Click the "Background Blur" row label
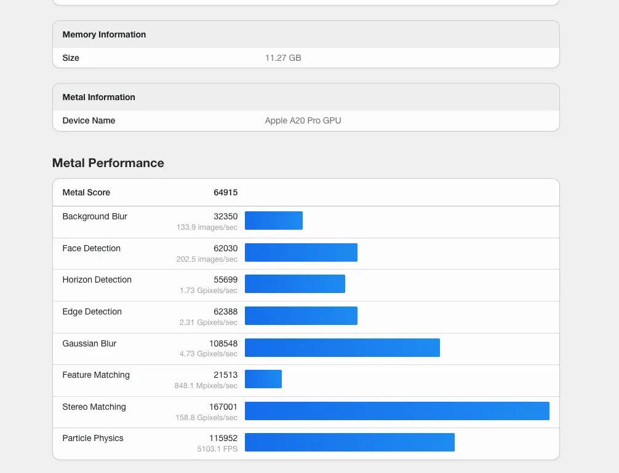This screenshot has height=473, width=619. pos(95,216)
